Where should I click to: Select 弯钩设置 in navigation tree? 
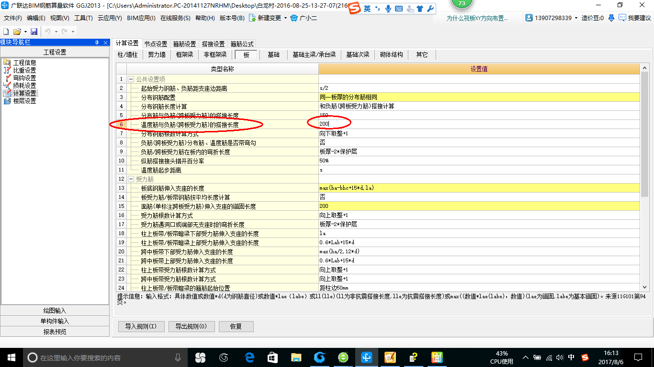point(24,78)
